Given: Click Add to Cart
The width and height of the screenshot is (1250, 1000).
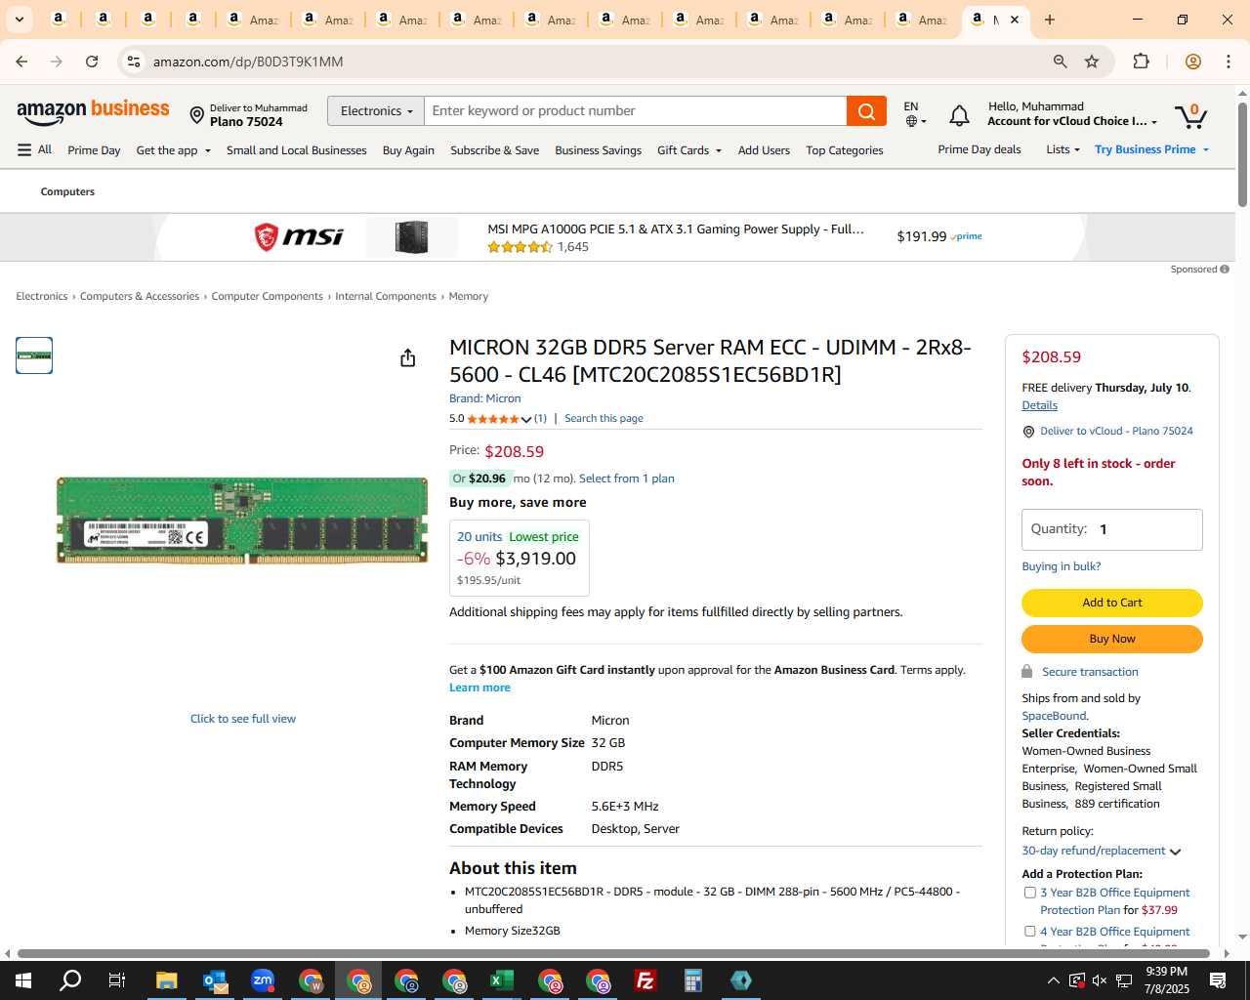Looking at the screenshot, I should 1112,603.
